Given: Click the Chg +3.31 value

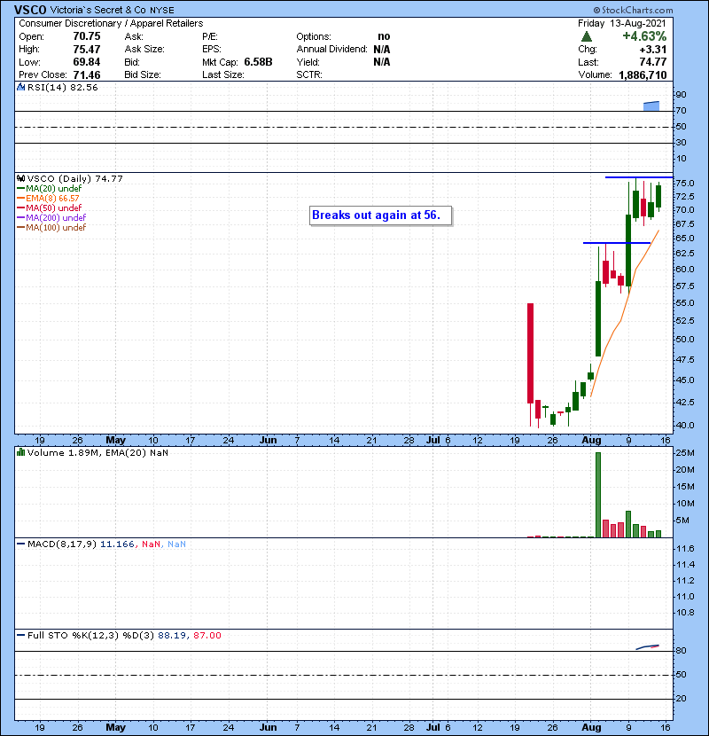Looking at the screenshot, I should click(x=652, y=50).
